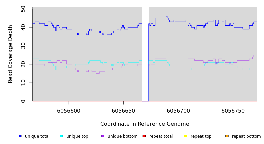Click the 'Read Coverage Depth' y-axis title
Screen dimensions: 264x144
tap(10, 54)
